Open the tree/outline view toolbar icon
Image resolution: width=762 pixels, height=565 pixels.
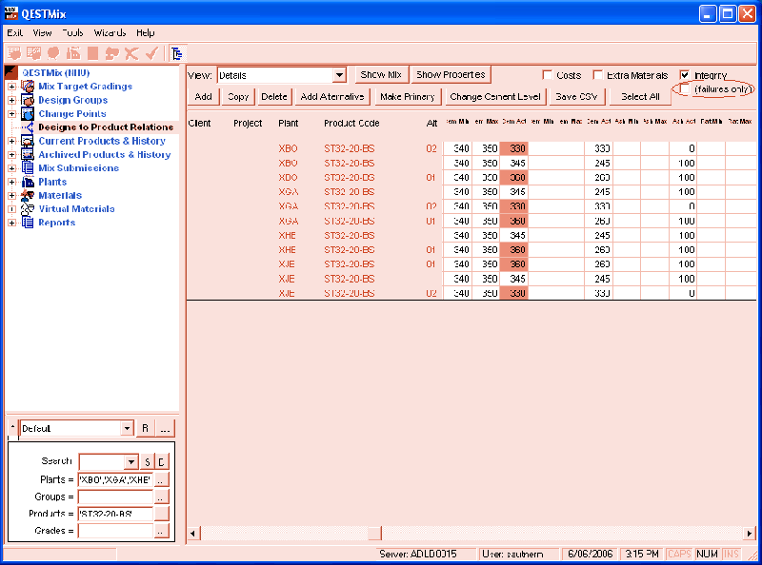coord(175,53)
